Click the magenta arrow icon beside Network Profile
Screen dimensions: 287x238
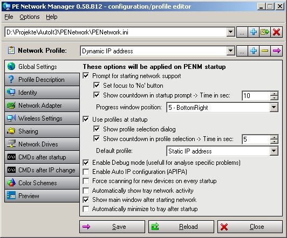click(276, 51)
